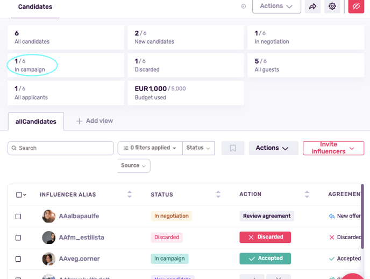Click AAalbapaulfe profile avatar
The width and height of the screenshot is (370, 279).
tap(49, 216)
